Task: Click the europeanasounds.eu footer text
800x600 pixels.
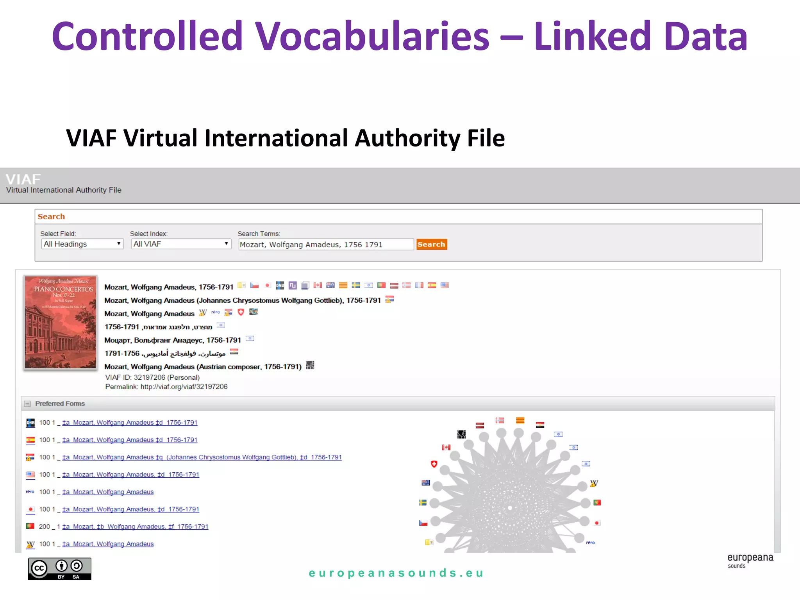Action: 396,573
